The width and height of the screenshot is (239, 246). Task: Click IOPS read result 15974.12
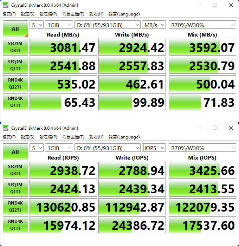[63, 225]
